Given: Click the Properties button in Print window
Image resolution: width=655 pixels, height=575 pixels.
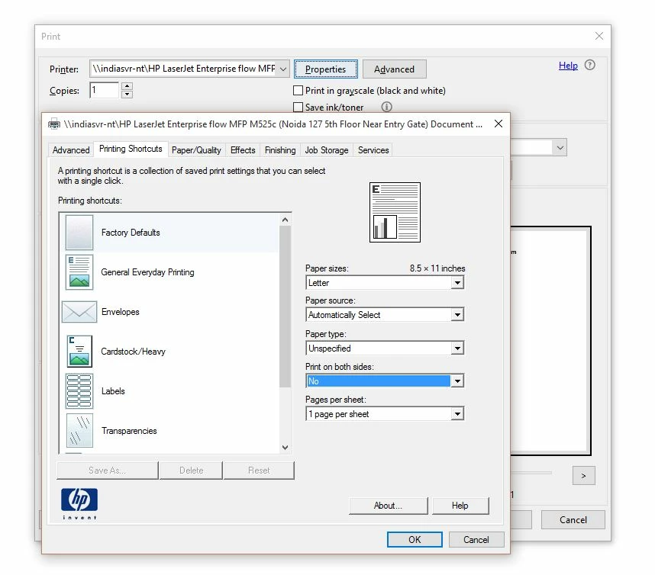Looking at the screenshot, I should coord(325,69).
